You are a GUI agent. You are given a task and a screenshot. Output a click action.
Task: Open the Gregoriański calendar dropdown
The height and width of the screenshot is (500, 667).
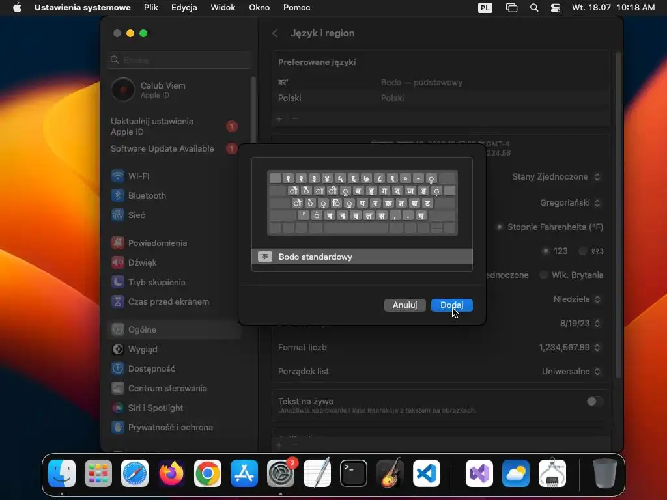click(571, 203)
